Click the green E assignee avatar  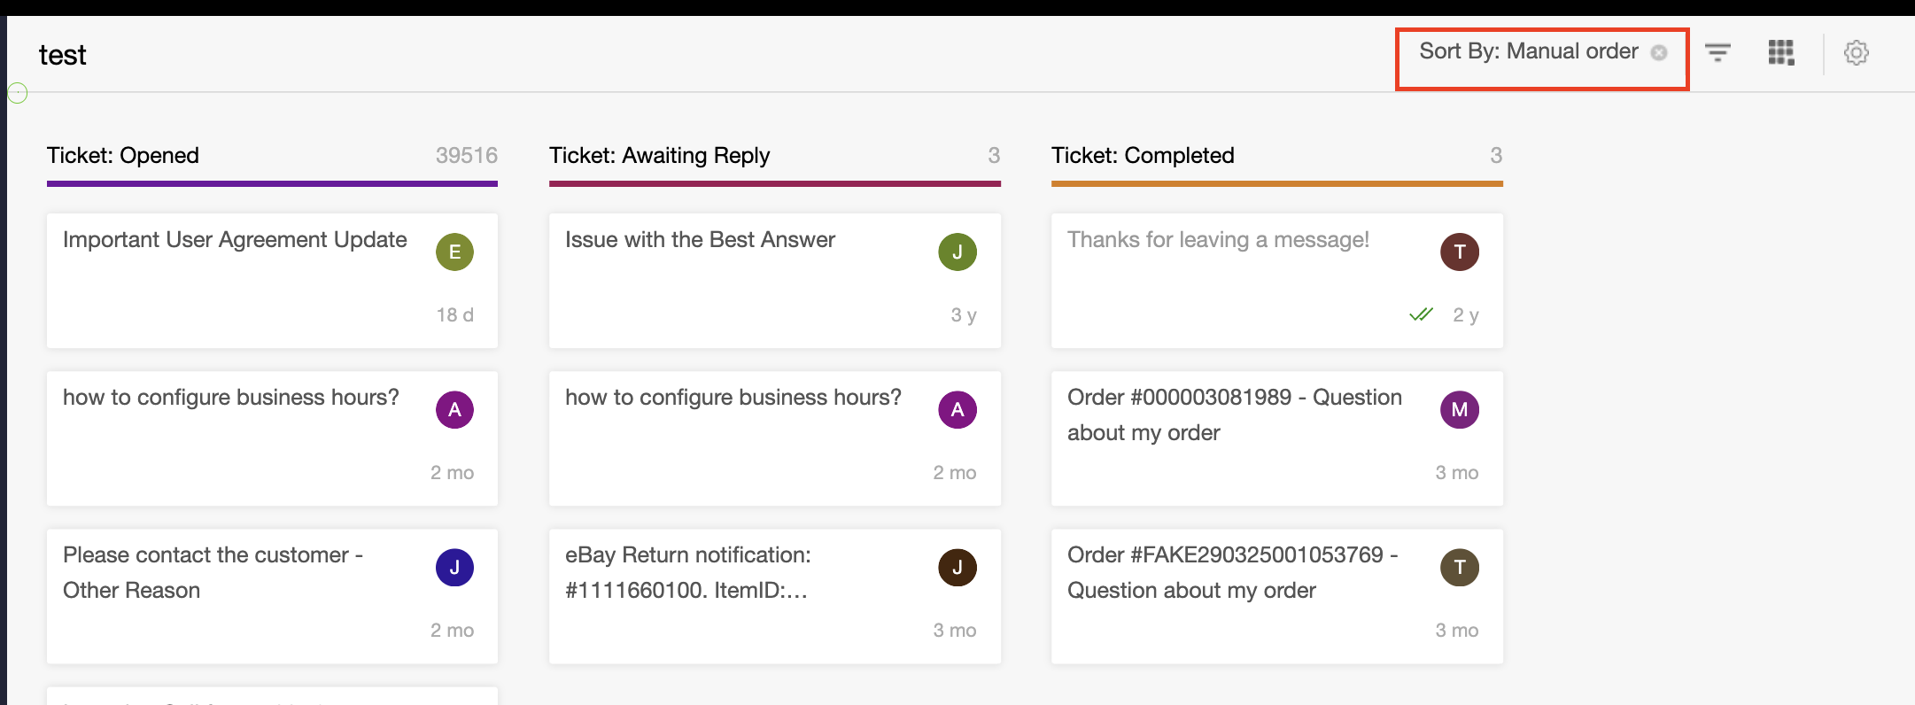pyautogui.click(x=454, y=252)
